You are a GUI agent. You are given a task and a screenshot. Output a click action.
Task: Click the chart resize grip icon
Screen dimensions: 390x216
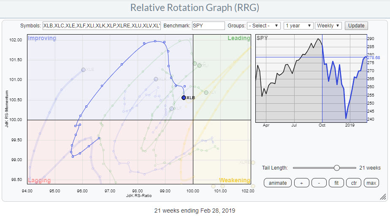[383, 197]
